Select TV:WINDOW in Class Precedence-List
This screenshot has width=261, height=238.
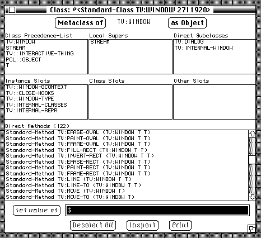[x=20, y=42]
